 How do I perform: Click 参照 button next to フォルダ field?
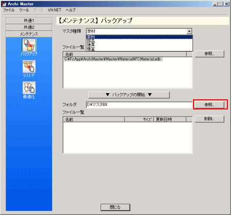coord(209,104)
